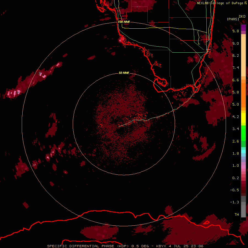
Task: Click the -0.5 value on the scale
Action: (x=234, y=190)
